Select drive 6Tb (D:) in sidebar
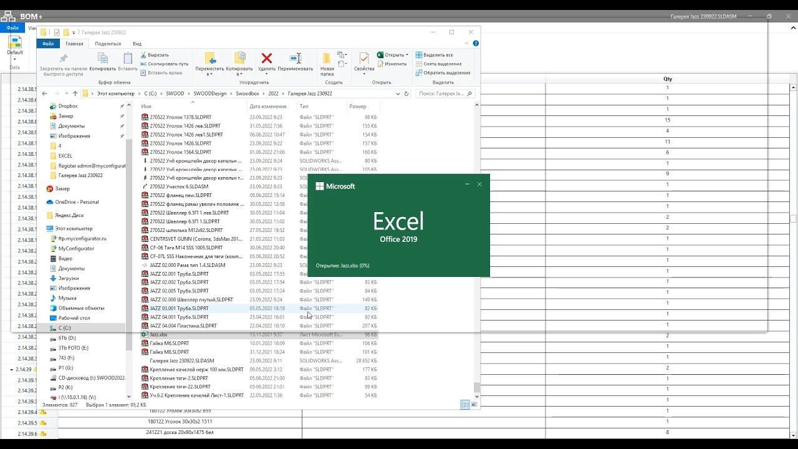798x449 pixels. pos(62,338)
